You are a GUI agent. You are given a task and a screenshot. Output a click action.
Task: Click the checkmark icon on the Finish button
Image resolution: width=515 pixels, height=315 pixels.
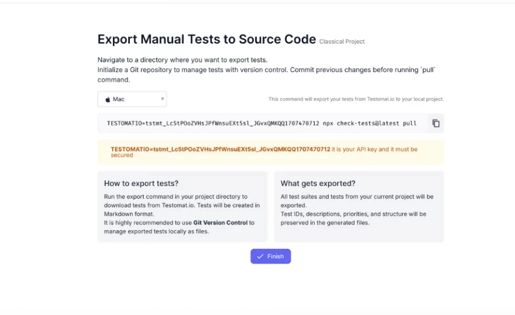coord(260,257)
